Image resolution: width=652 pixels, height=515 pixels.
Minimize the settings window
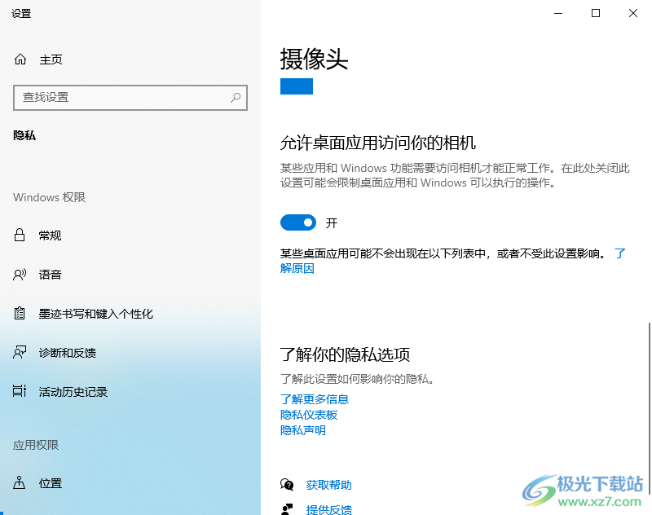558,13
